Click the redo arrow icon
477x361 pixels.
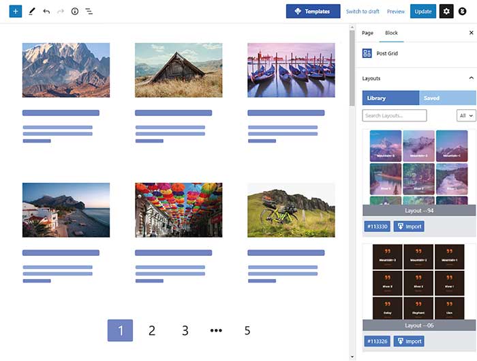[61, 12]
